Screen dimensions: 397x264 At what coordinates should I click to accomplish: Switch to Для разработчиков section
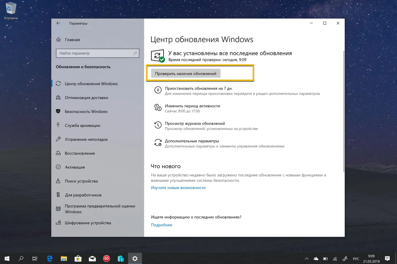coord(83,195)
